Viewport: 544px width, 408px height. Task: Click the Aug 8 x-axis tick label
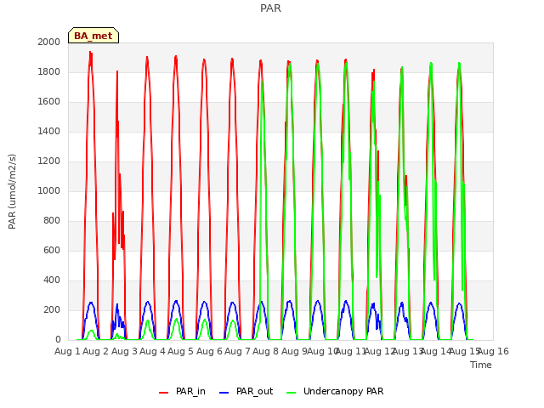[x=265, y=351]
